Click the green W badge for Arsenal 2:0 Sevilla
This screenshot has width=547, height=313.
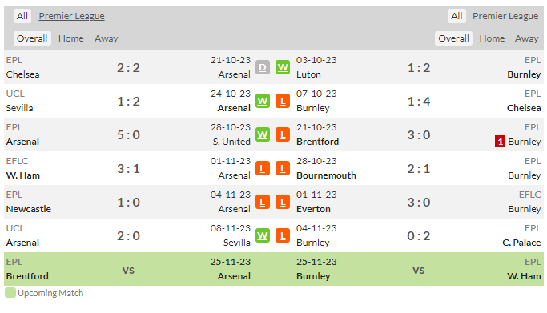[x=263, y=235]
